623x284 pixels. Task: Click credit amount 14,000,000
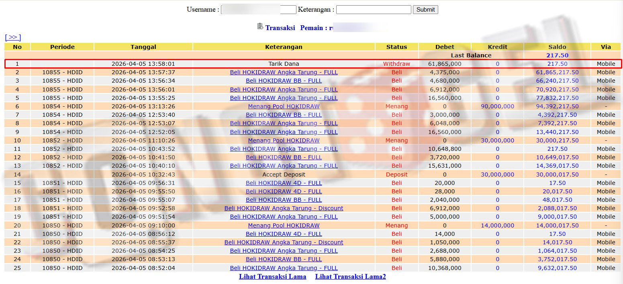click(497, 225)
